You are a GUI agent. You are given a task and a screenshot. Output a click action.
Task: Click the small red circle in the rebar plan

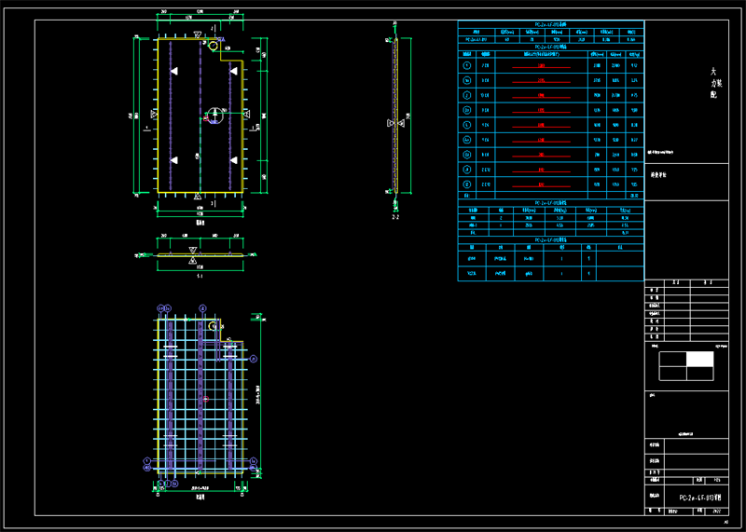[x=205, y=400]
